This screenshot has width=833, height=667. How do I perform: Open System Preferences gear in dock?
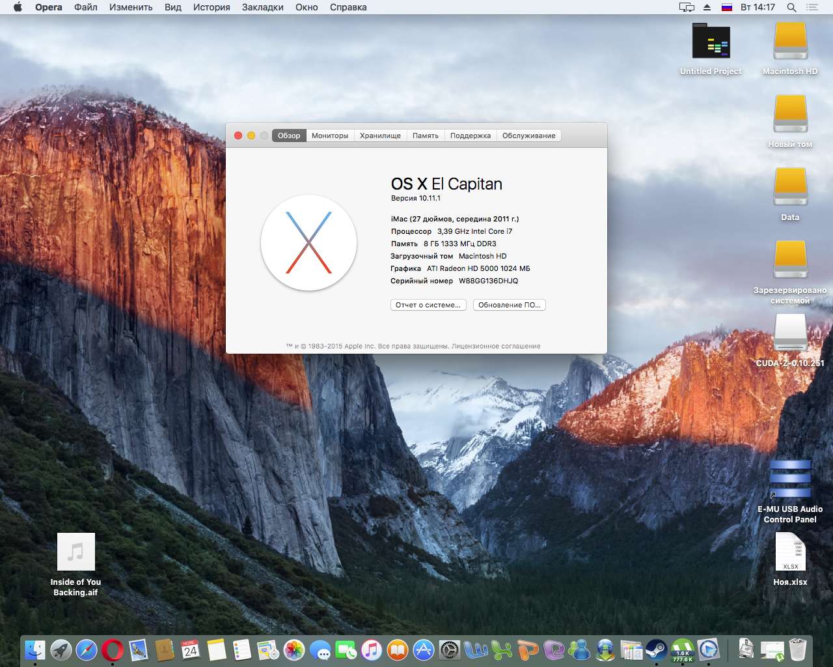click(450, 649)
